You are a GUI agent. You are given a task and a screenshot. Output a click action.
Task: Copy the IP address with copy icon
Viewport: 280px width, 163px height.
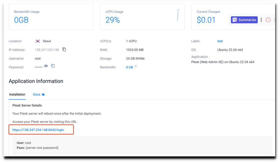(x=64, y=49)
